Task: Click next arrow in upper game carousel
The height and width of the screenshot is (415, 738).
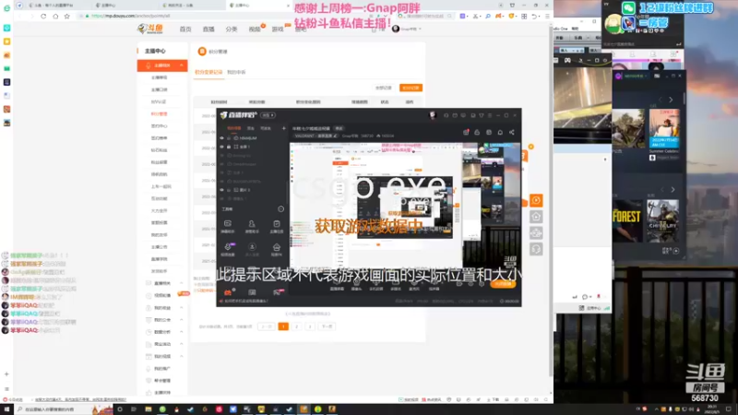Action: tap(671, 100)
